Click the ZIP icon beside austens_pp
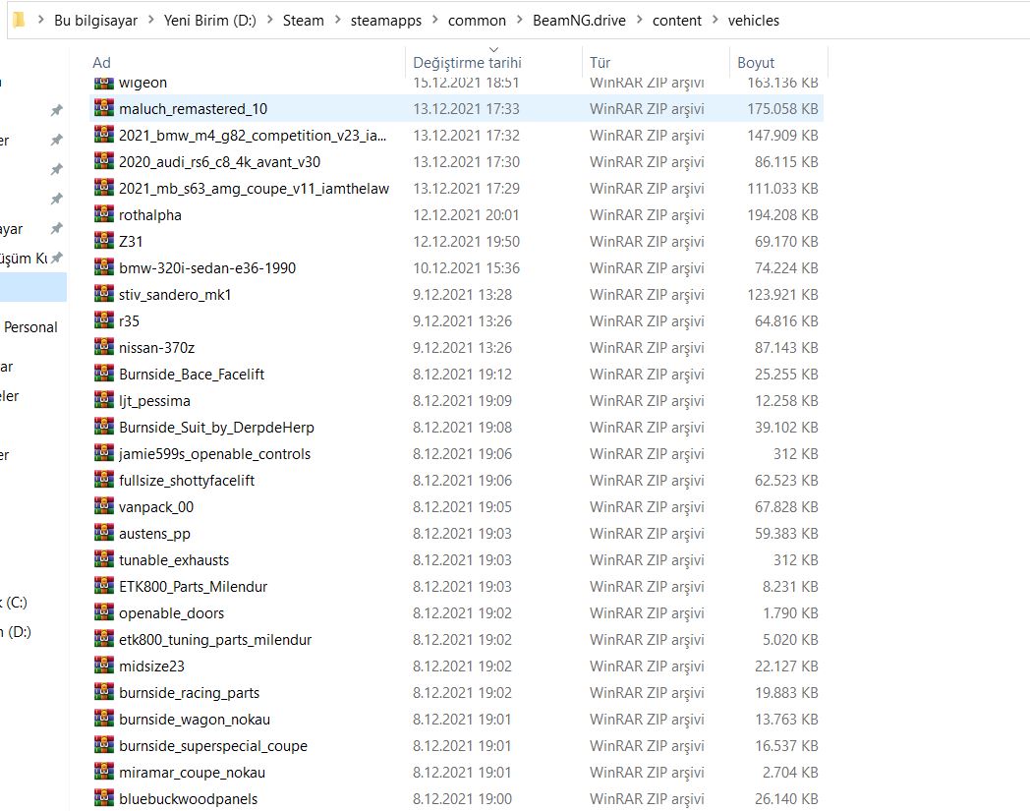 click(104, 533)
